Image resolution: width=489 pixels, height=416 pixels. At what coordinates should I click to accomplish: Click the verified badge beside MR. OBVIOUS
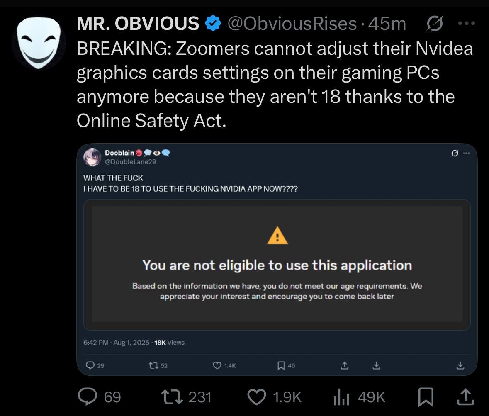[x=213, y=24]
